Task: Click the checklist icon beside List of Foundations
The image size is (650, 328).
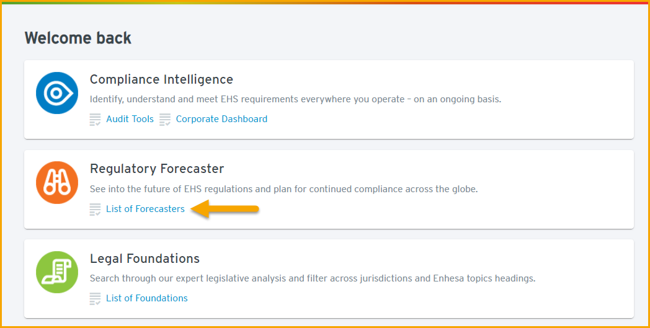Action: [x=96, y=299]
